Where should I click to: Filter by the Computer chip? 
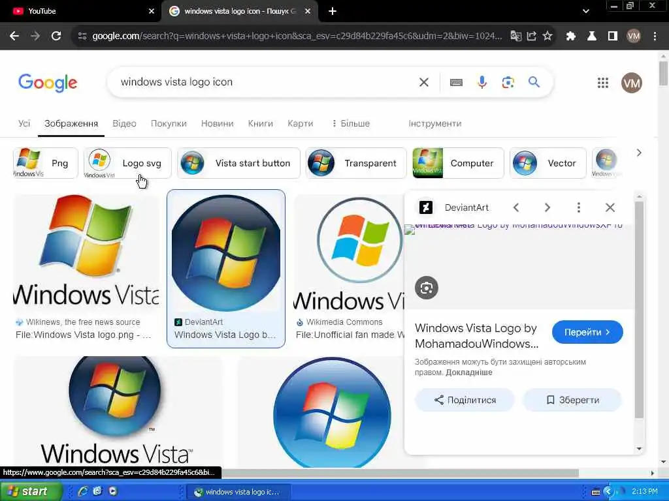(x=458, y=163)
